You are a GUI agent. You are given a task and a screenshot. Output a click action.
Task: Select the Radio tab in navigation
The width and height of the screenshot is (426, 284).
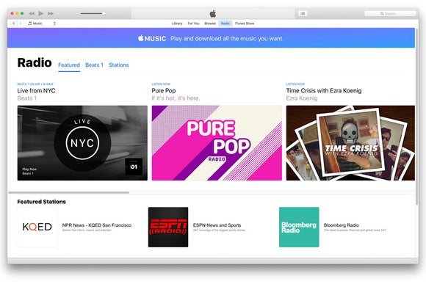(225, 23)
